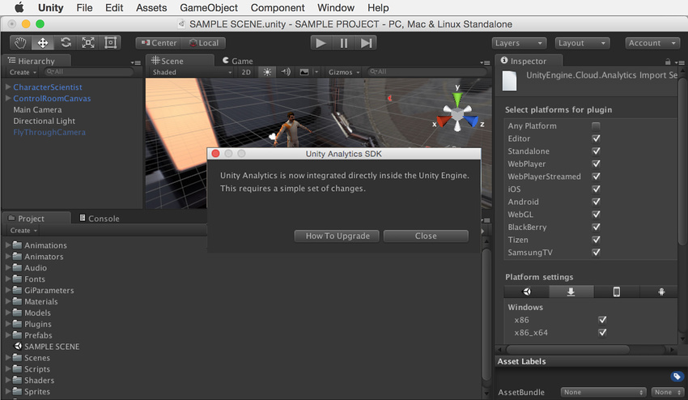Click the Step forward button
This screenshot has width=688, height=400.
367,43
